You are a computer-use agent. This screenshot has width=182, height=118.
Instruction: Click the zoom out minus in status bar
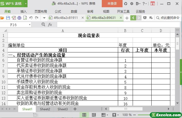[x=134, y=115]
